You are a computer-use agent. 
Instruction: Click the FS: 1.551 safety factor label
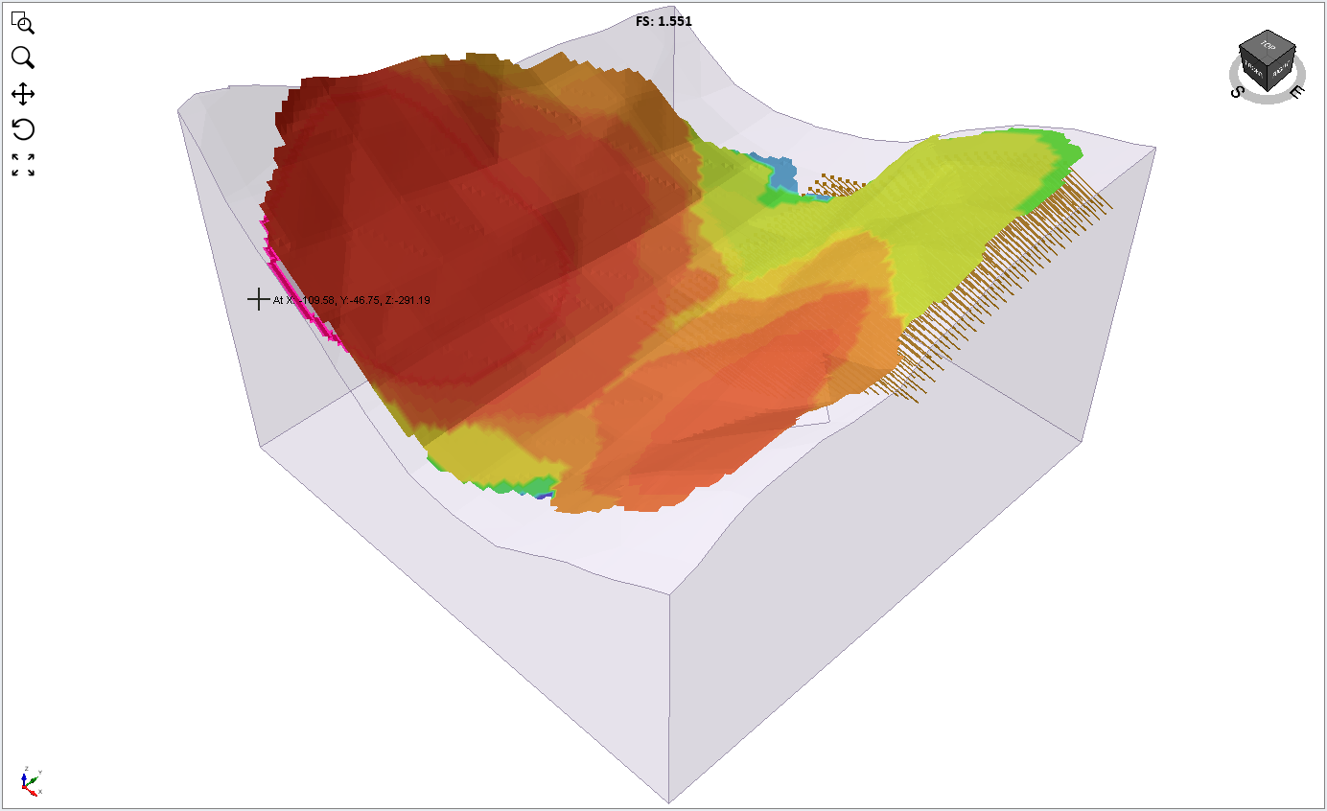663,20
